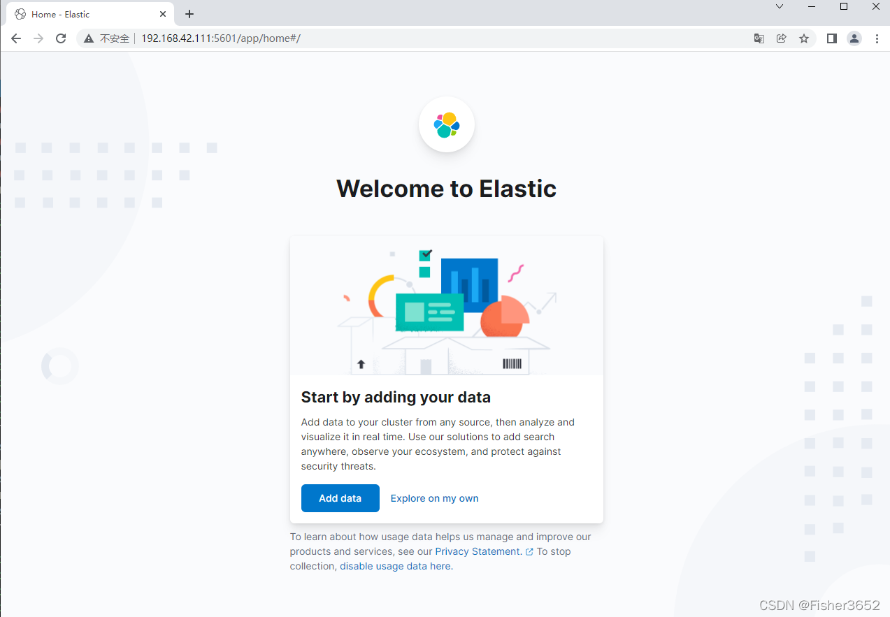The height and width of the screenshot is (617, 890).
Task: Click the share page icon
Action: tap(782, 38)
